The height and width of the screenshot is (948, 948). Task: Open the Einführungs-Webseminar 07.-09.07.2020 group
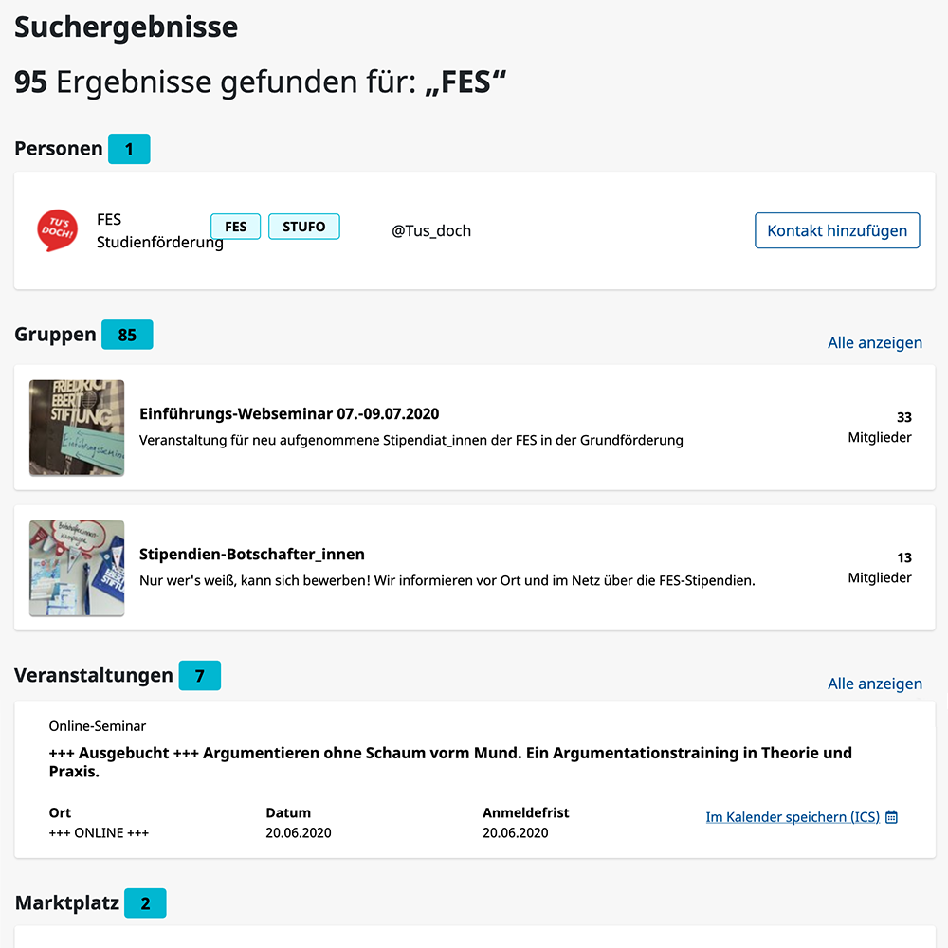point(290,413)
